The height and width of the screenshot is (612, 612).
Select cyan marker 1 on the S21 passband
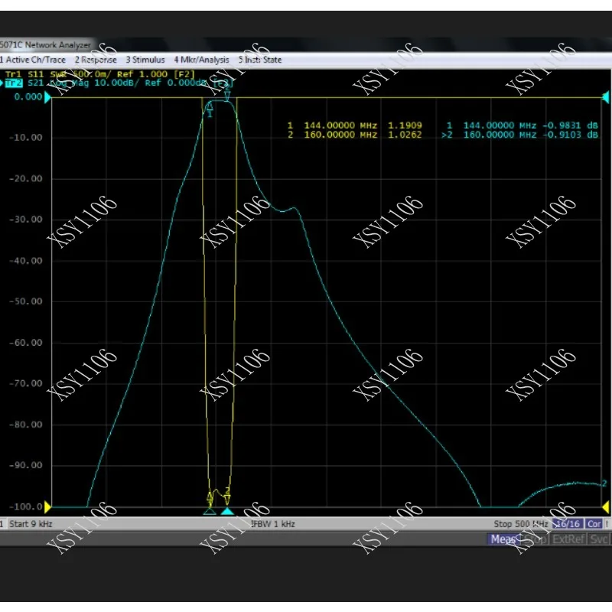(x=210, y=109)
